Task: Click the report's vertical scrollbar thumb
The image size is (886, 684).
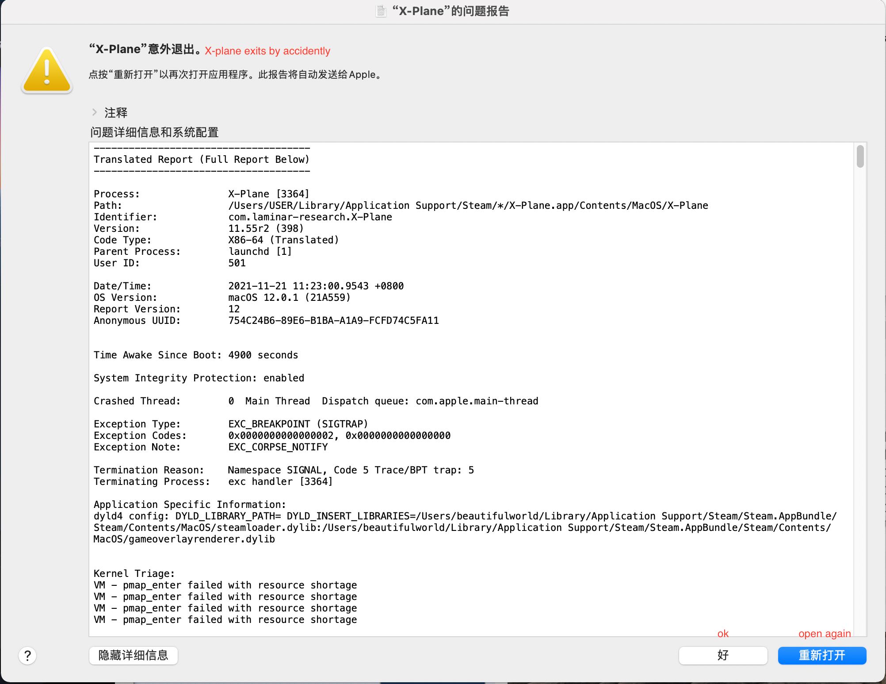Action: (x=860, y=156)
